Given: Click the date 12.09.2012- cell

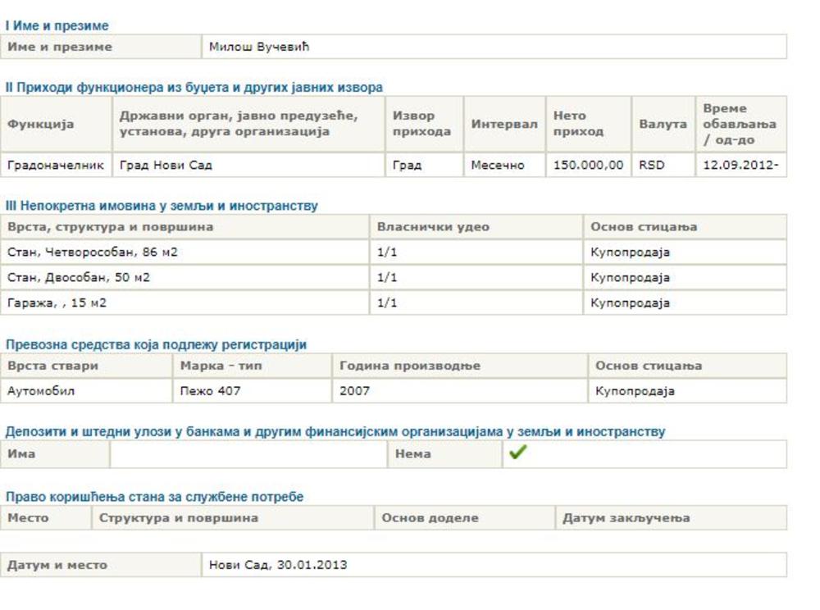Looking at the screenshot, I should click(x=740, y=165).
